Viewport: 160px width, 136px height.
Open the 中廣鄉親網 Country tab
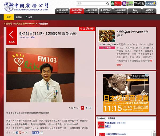[x=120, y=11]
